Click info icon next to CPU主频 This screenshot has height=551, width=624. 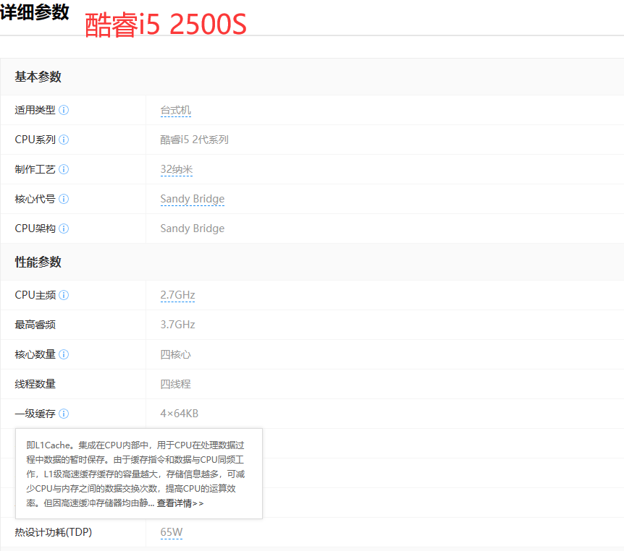pos(64,295)
